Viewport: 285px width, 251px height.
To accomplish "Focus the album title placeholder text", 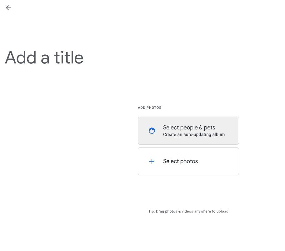I will pos(44,58).
